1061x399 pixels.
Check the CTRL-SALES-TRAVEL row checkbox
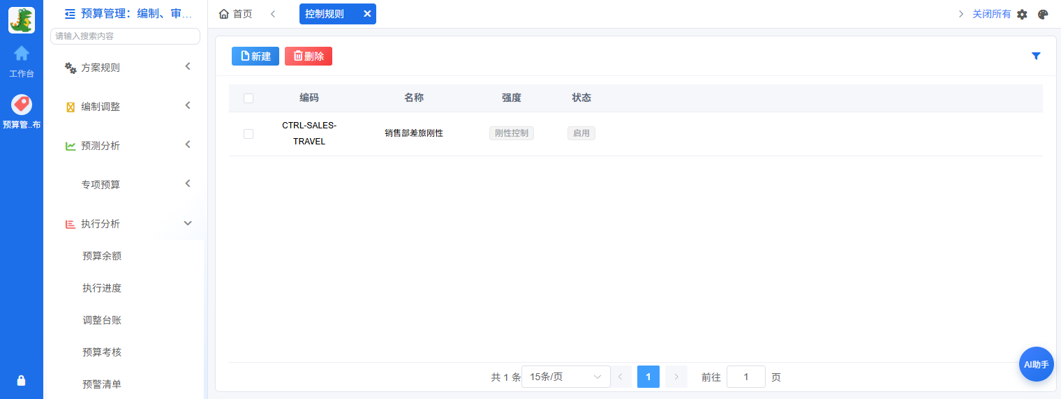(x=248, y=134)
